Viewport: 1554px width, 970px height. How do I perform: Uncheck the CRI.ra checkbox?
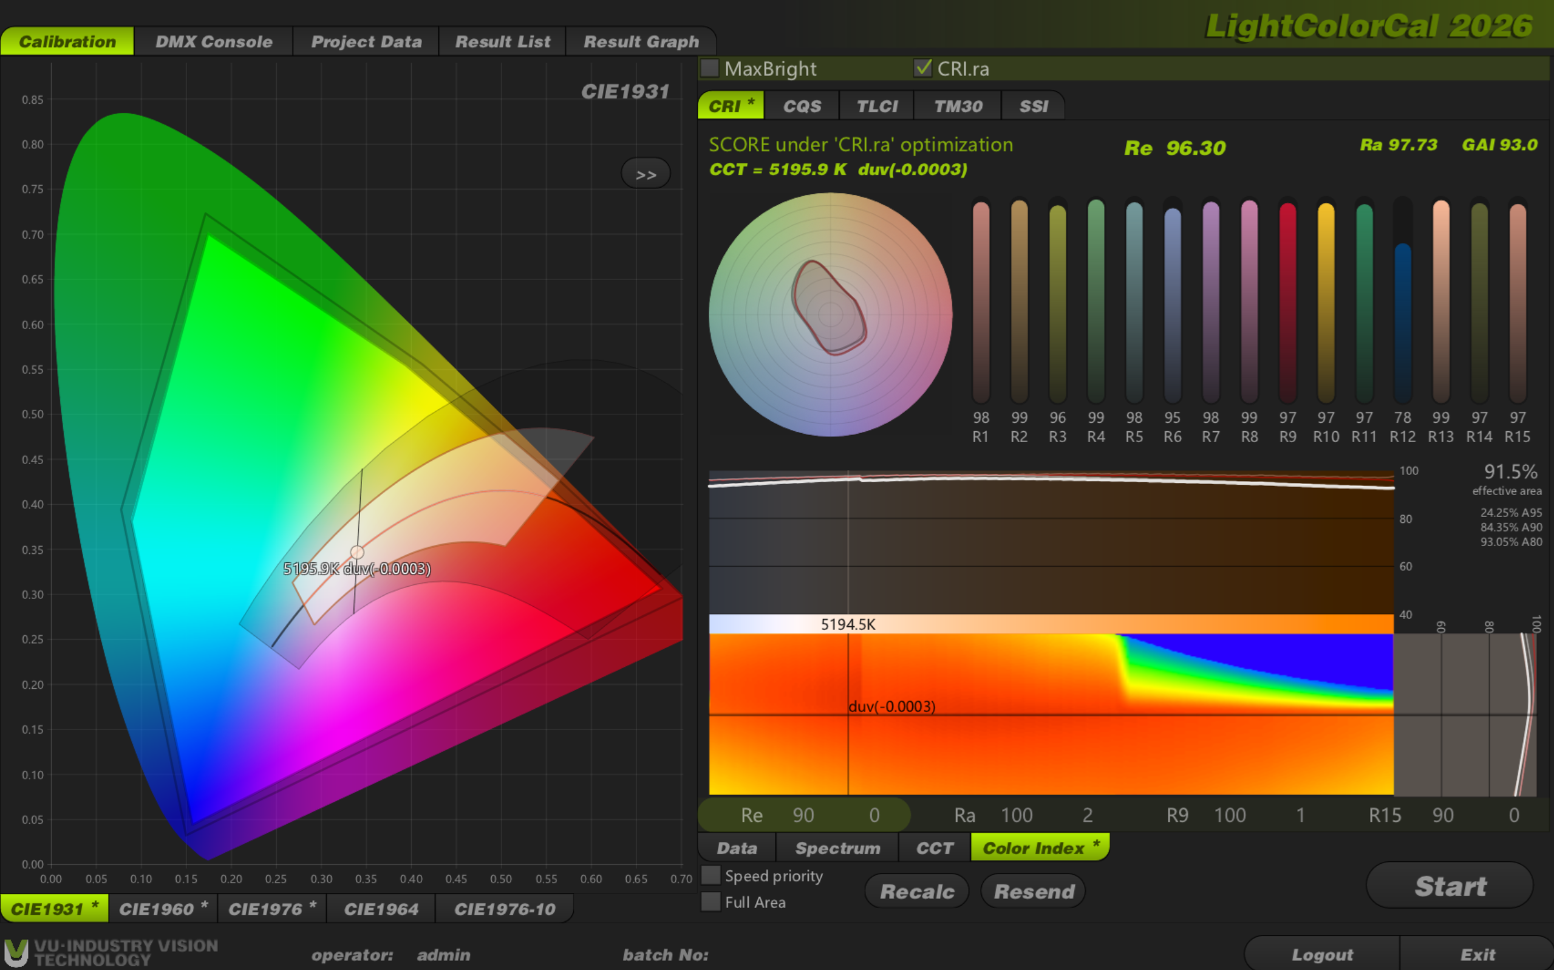(923, 68)
